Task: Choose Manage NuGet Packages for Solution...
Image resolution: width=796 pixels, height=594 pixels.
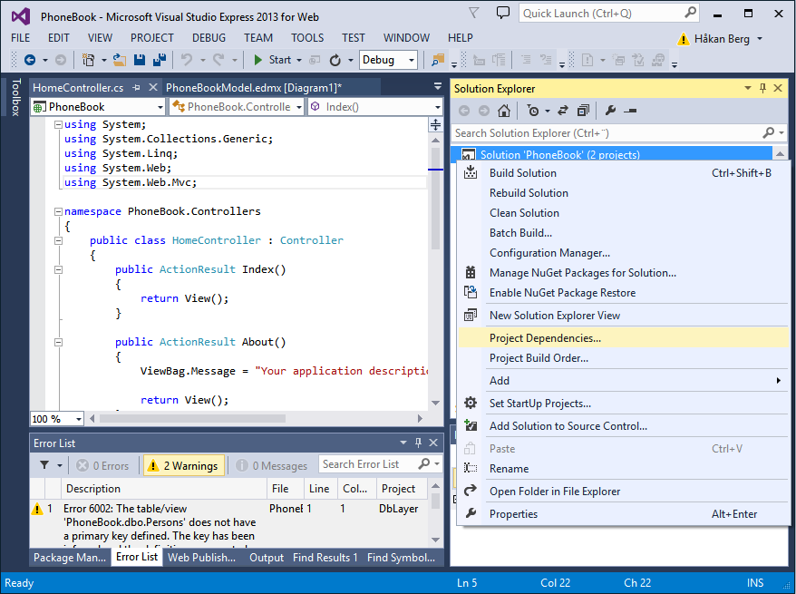Action: tap(624, 273)
